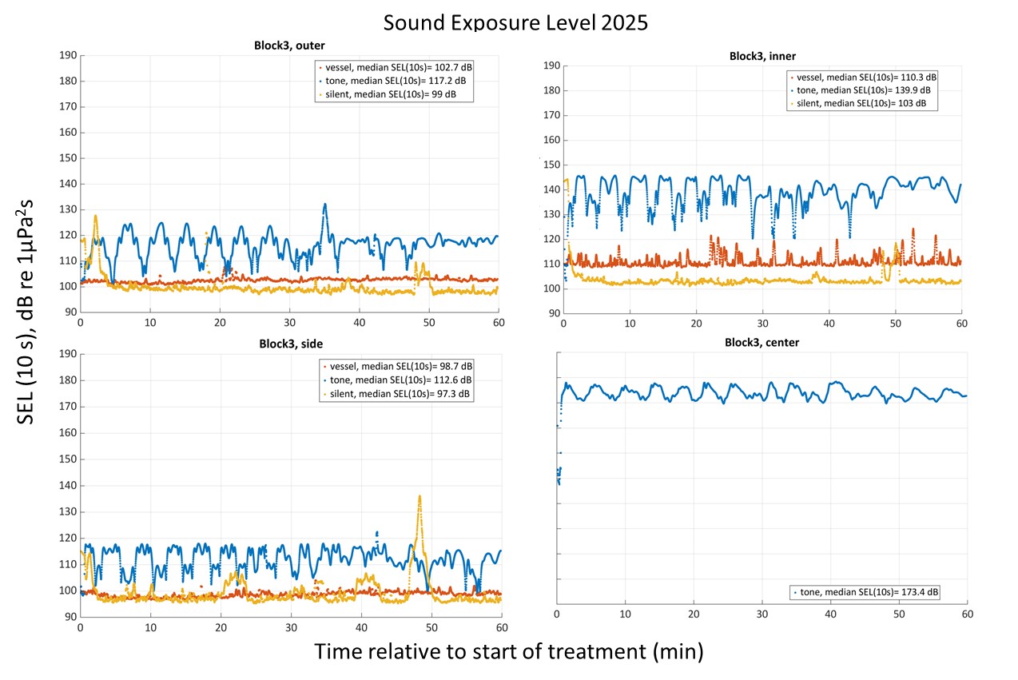Select inner legend entry 'tone, median SEL(10s)= 139.9 dB'
The height and width of the screenshot is (680, 1018).
click(x=859, y=90)
